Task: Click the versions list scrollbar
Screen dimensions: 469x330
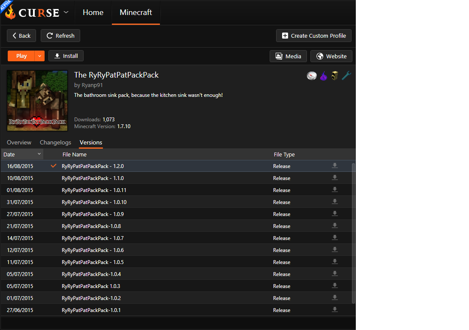Action: coord(354,234)
